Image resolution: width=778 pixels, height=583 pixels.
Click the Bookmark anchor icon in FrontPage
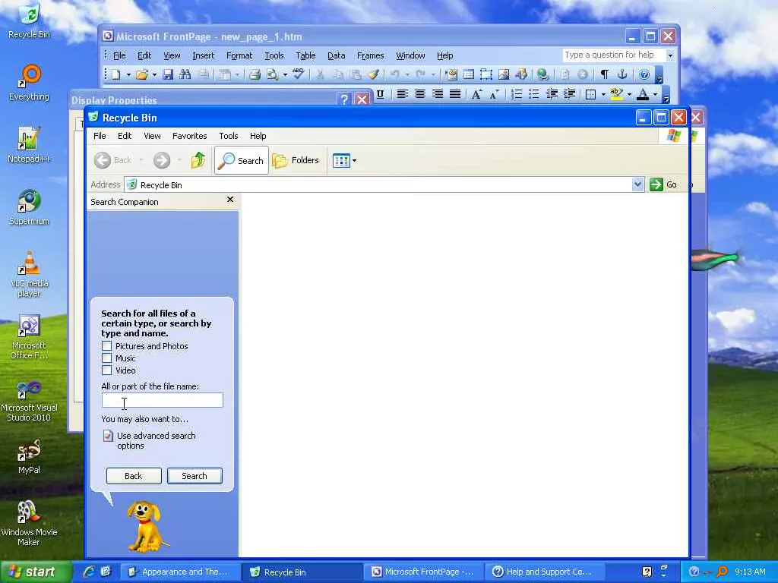[x=622, y=75]
